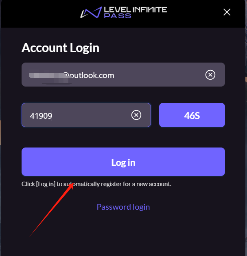Click the LEVEL INFINITE wordmark text
This screenshot has width=247, height=256.
pyautogui.click(x=136, y=10)
